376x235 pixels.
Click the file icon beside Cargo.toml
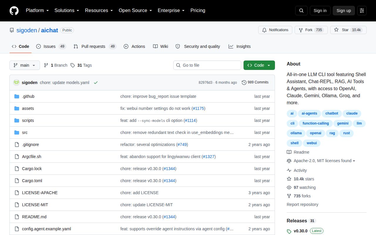pyautogui.click(x=17, y=181)
